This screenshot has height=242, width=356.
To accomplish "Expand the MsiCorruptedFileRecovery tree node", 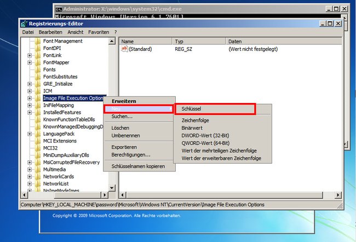I will pos(30,162).
